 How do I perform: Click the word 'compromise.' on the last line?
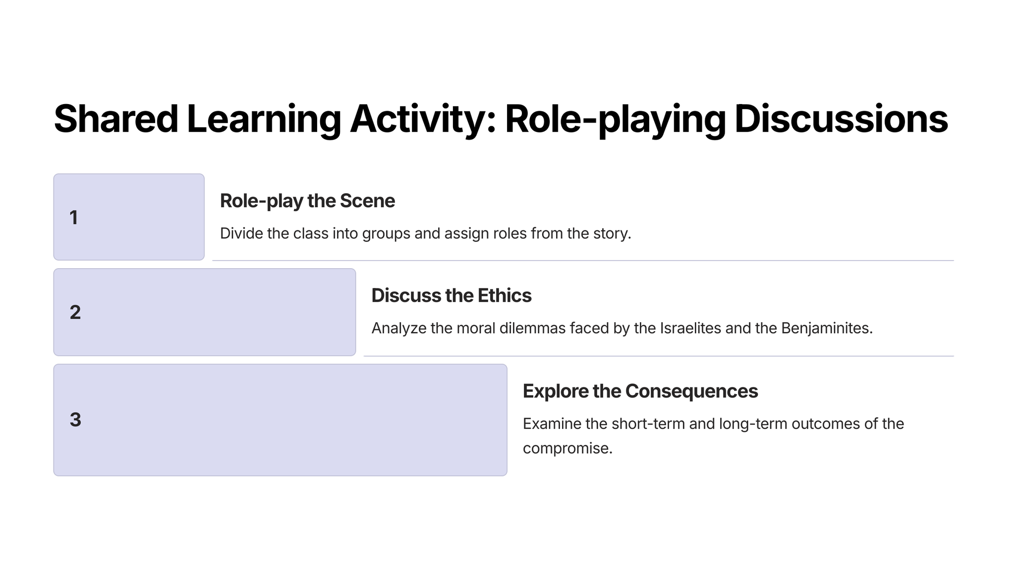pyautogui.click(x=567, y=448)
